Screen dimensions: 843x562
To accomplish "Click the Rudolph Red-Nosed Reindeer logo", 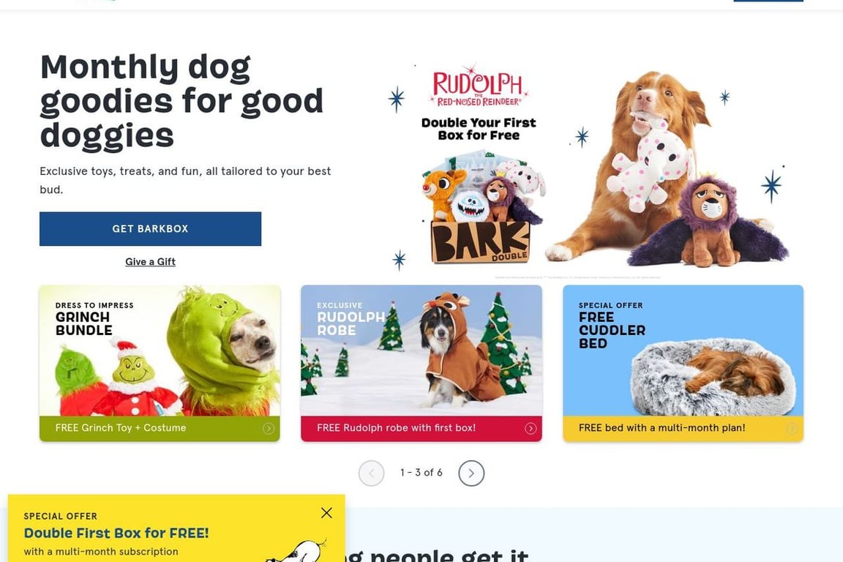I will [x=478, y=86].
